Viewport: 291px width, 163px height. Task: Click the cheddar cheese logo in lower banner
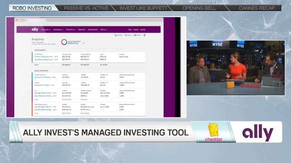point(213,132)
